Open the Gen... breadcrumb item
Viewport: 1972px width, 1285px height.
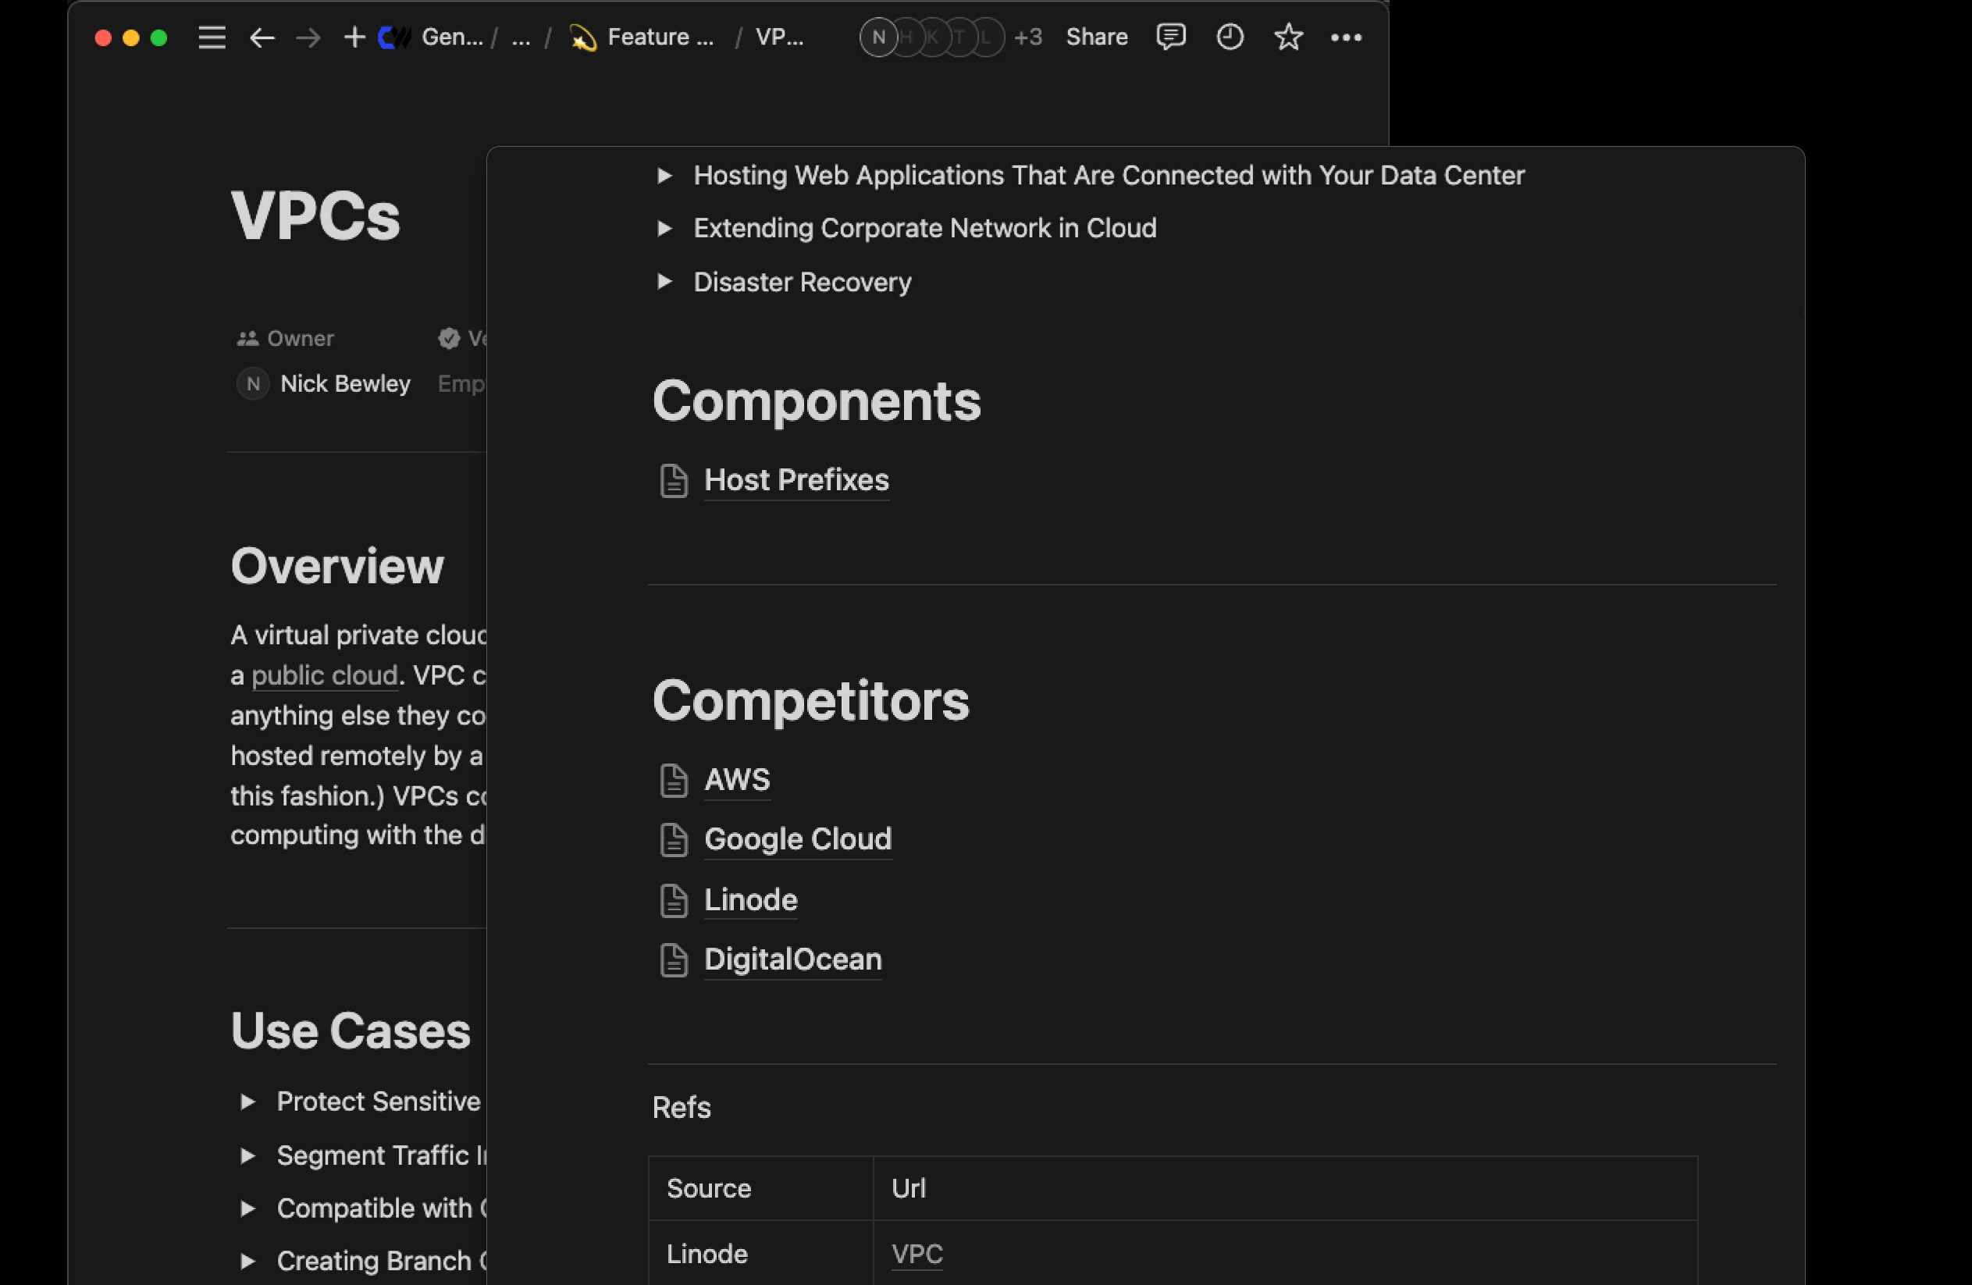click(452, 37)
